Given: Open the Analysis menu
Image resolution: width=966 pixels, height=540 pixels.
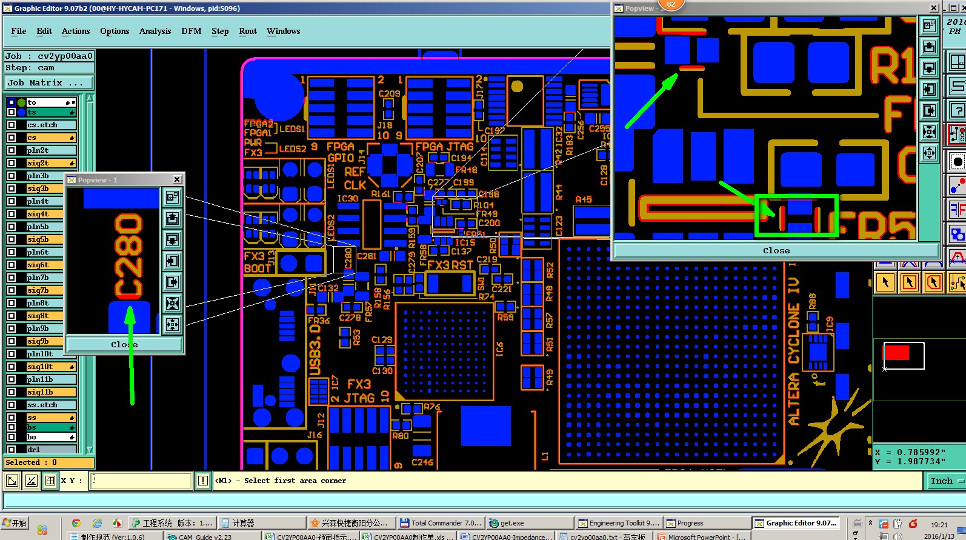Looking at the screenshot, I should tap(155, 31).
